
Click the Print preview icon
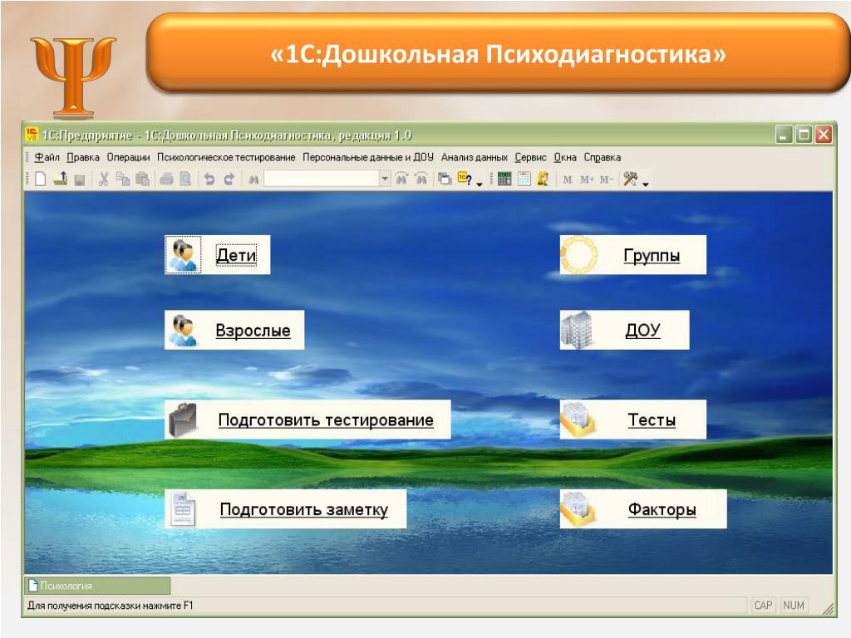(185, 179)
